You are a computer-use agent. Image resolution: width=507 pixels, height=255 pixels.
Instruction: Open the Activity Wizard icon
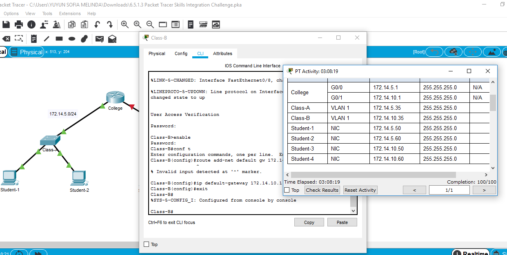click(56, 24)
